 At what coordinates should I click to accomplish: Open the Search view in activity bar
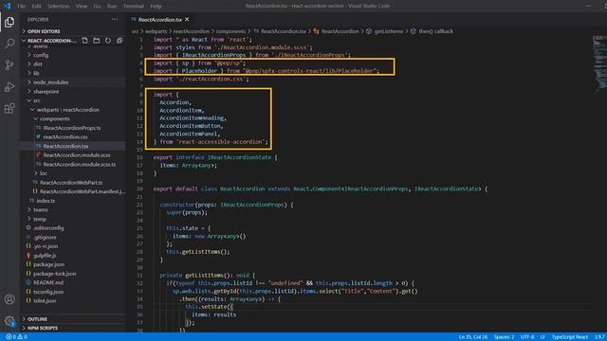(x=9, y=44)
